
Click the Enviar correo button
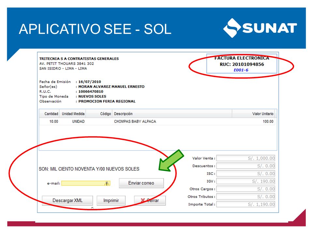pyautogui.click(x=141, y=183)
